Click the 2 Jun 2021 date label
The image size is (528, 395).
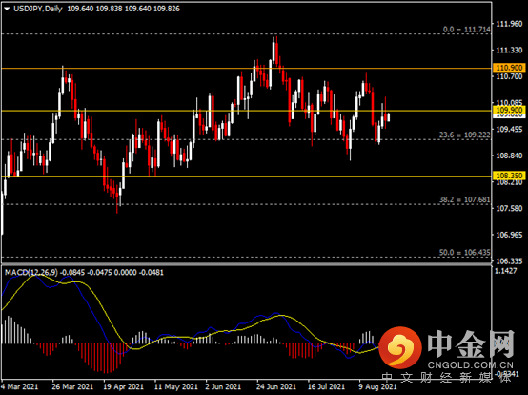pos(223,386)
